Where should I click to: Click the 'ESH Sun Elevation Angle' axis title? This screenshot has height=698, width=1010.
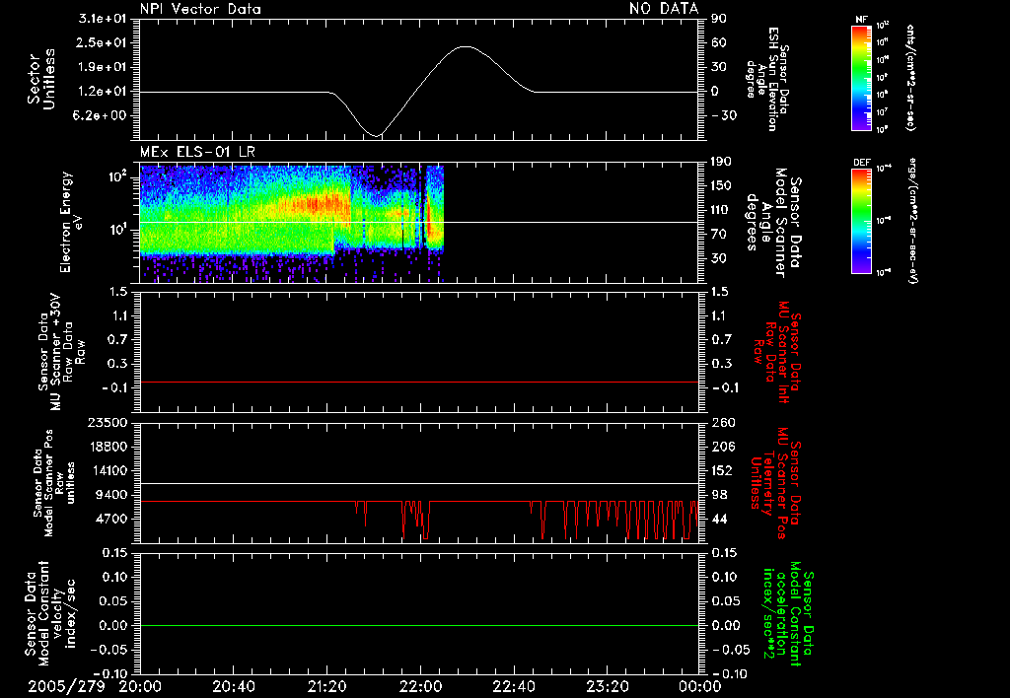pyautogui.click(x=767, y=79)
